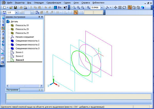Switch to thin hidden lines display

coord(138,7)
